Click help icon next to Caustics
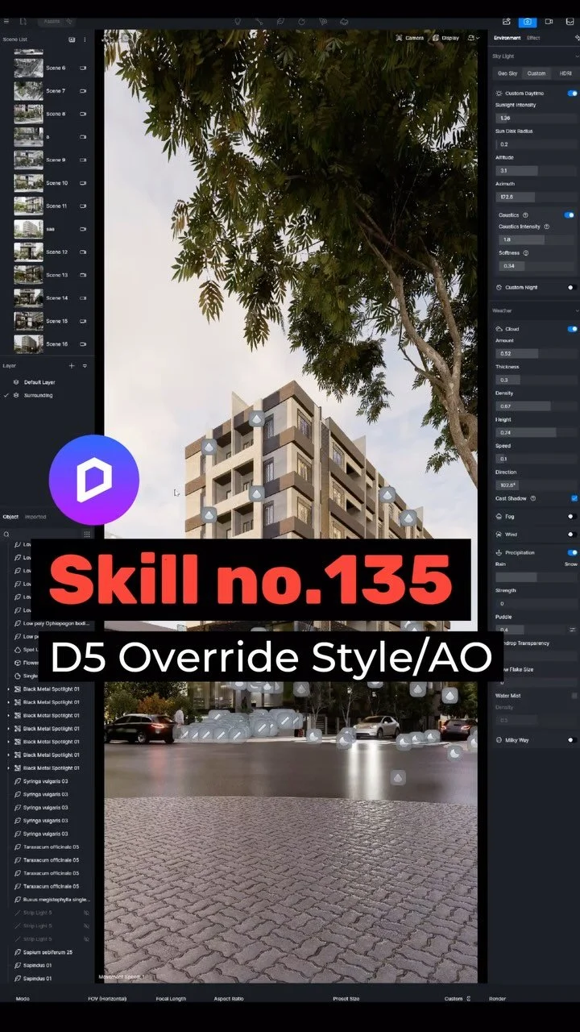This screenshot has height=1032, width=580. pyautogui.click(x=525, y=215)
